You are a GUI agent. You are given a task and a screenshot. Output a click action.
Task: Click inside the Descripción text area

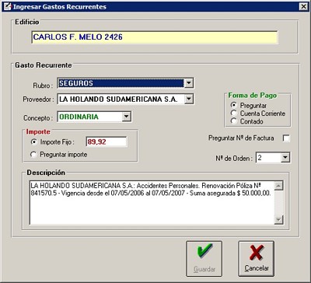point(152,203)
